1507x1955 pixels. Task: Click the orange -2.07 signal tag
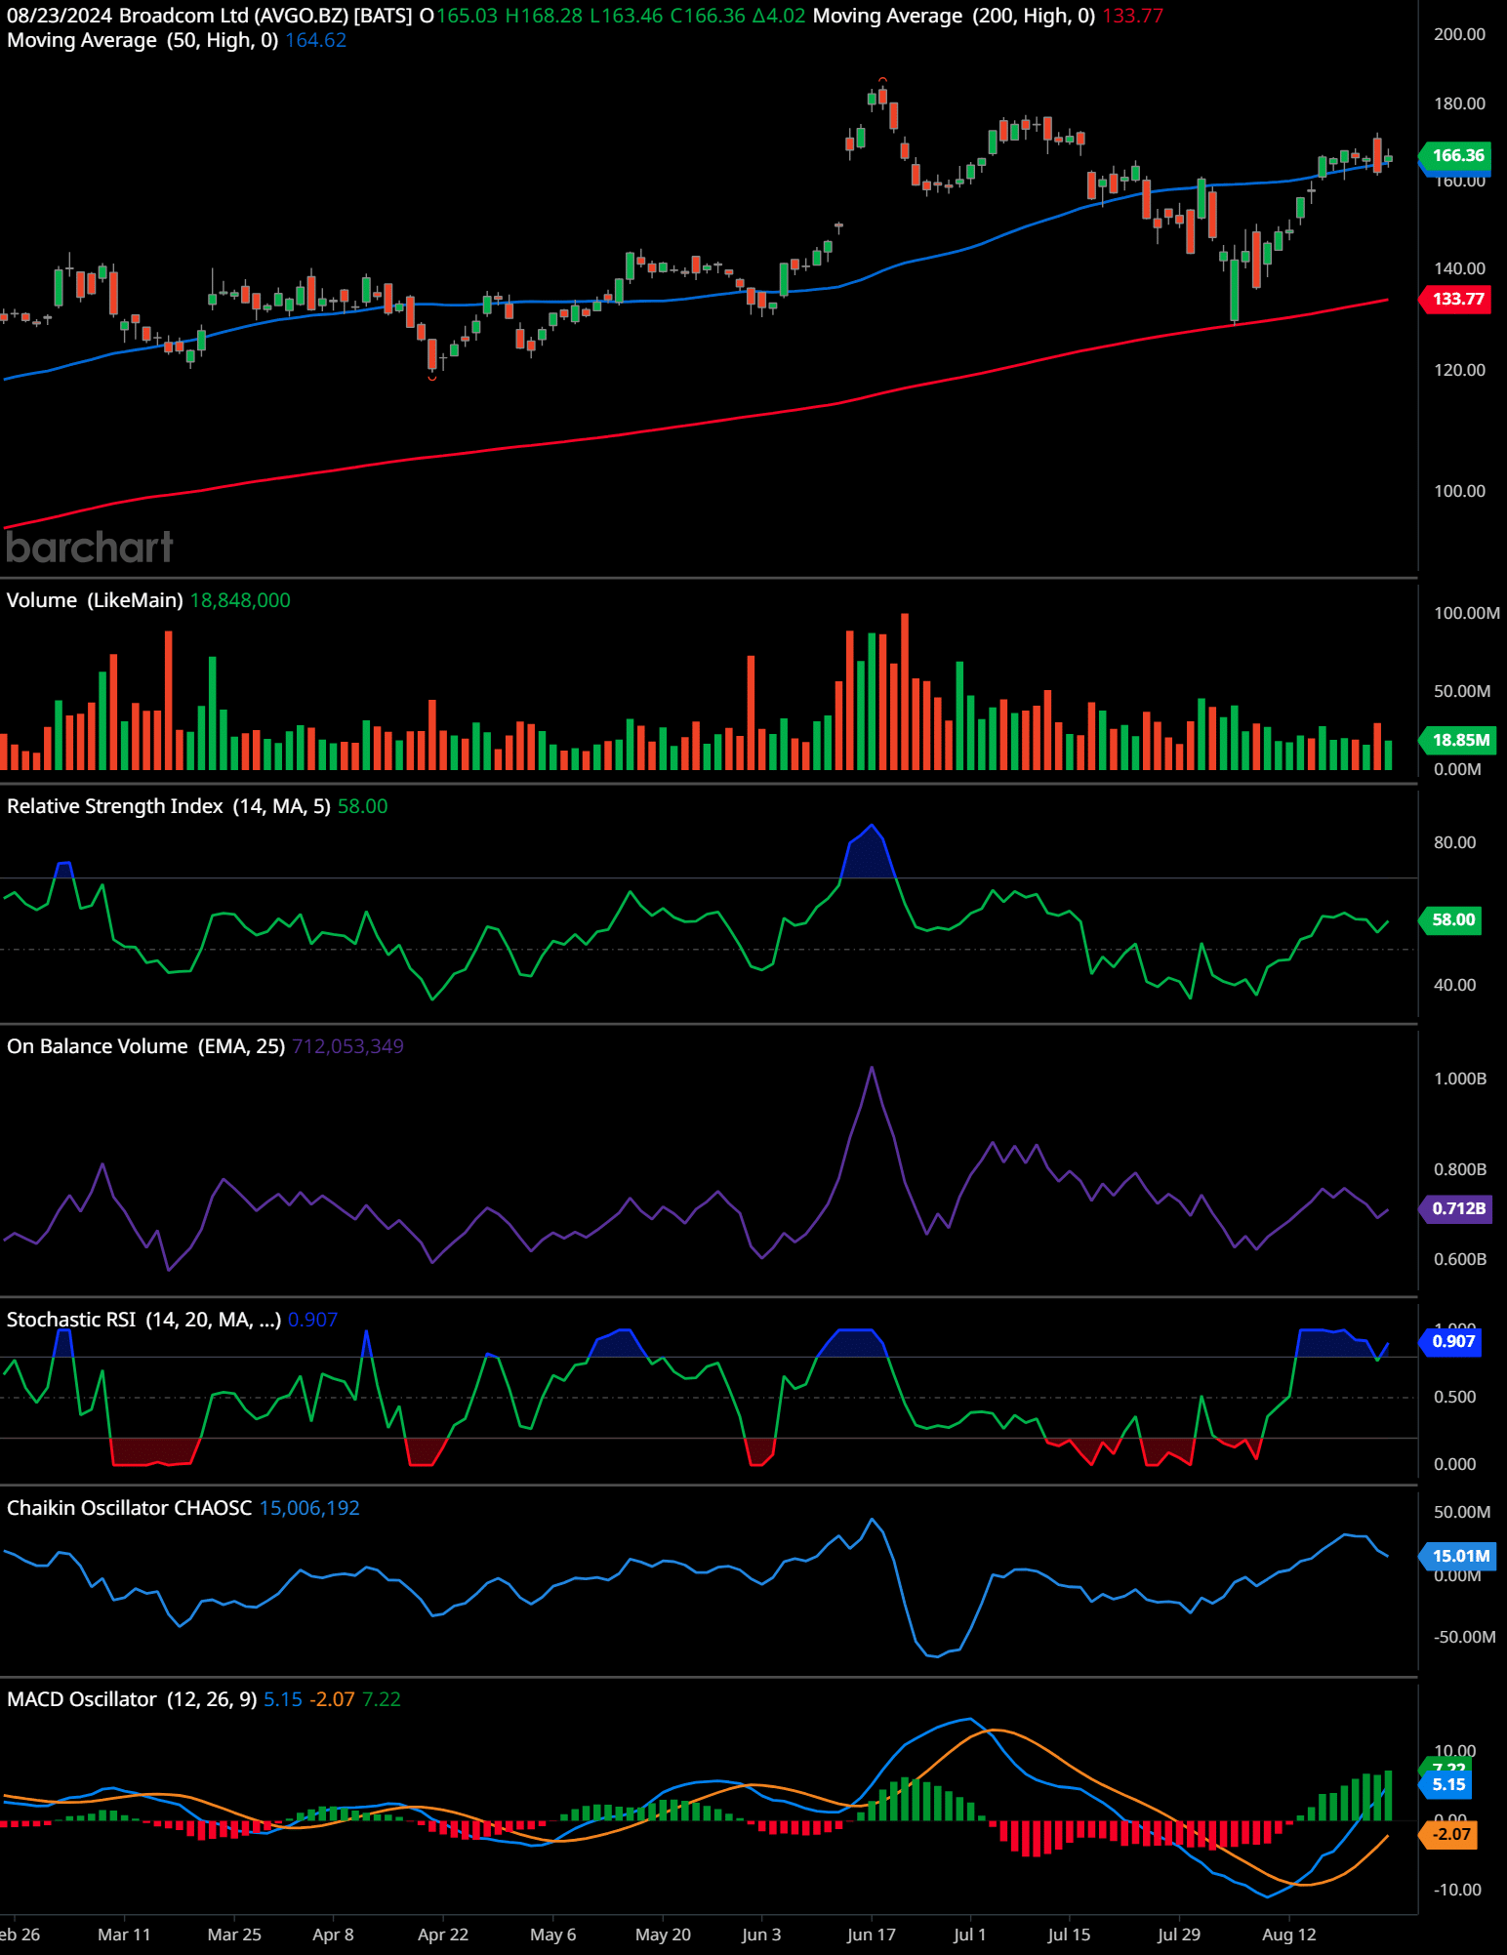(1449, 1834)
